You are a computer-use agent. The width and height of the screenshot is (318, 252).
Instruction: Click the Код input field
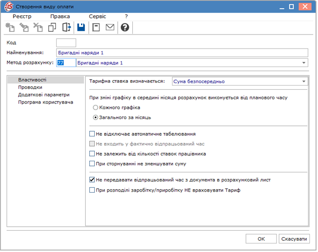pyautogui.click(x=66, y=43)
